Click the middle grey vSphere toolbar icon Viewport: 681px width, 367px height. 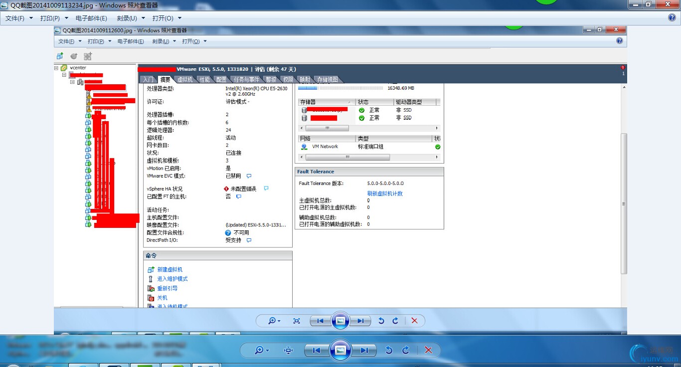[74, 56]
